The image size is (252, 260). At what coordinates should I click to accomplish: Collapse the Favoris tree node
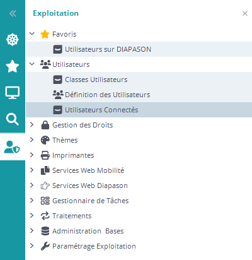point(32,33)
